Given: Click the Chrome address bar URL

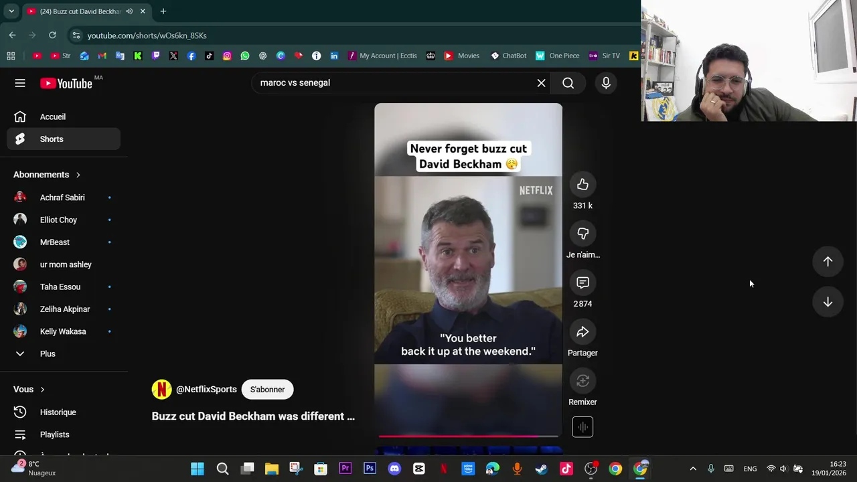Looking at the screenshot, I should [x=147, y=35].
